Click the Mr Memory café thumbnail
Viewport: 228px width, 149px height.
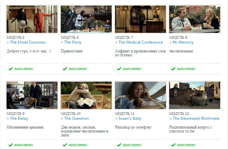[195, 19]
